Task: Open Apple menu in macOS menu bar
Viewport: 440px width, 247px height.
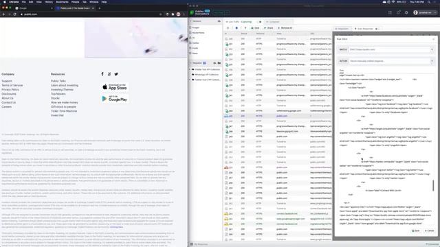Action: pyautogui.click(x=5, y=2)
